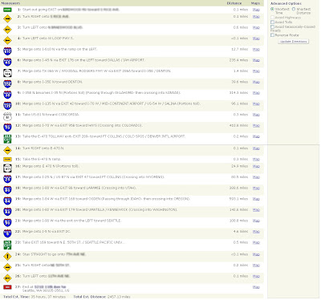Click the I-82 shield icon at step 20
This screenshot has height=300, width=321.
coord(7,212)
